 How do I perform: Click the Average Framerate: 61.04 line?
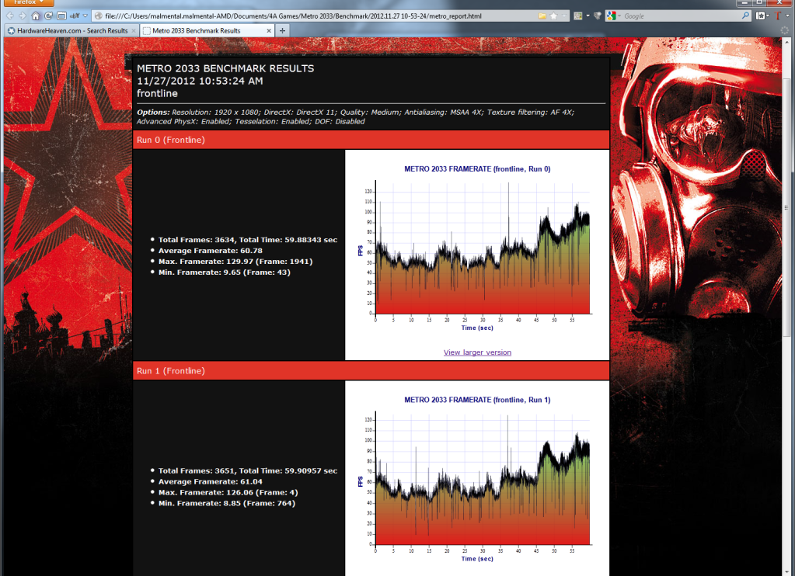(x=210, y=482)
